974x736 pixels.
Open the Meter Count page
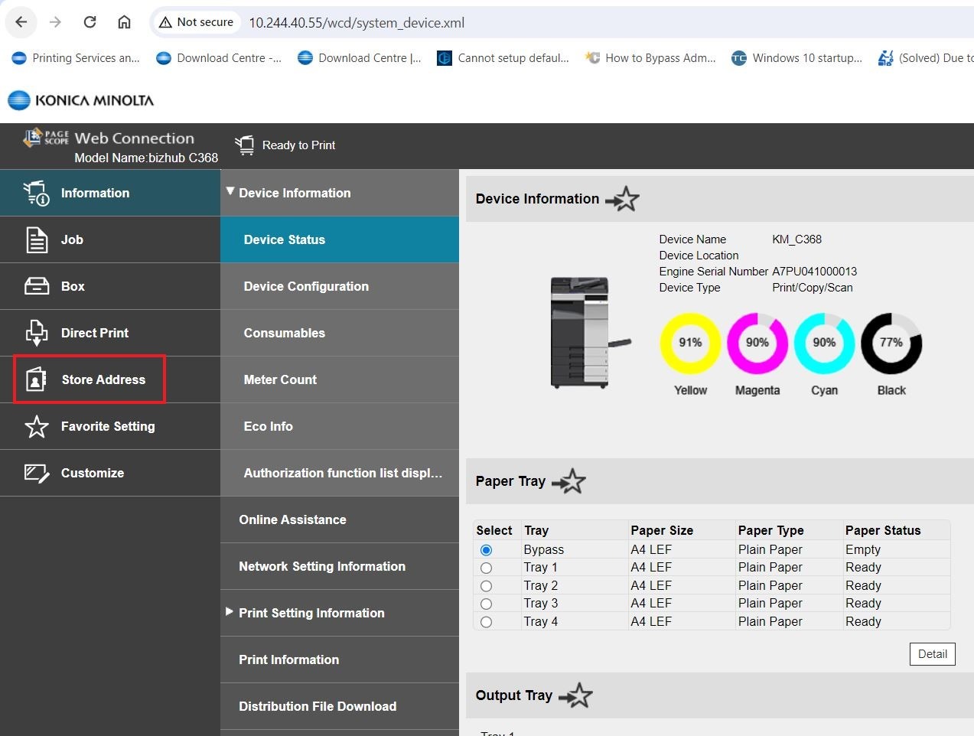click(280, 379)
